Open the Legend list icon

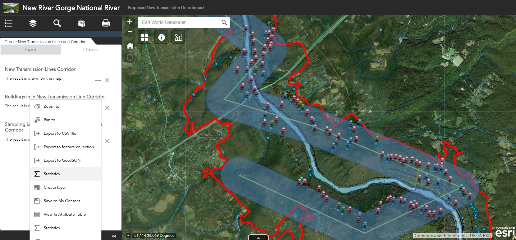coord(9,23)
